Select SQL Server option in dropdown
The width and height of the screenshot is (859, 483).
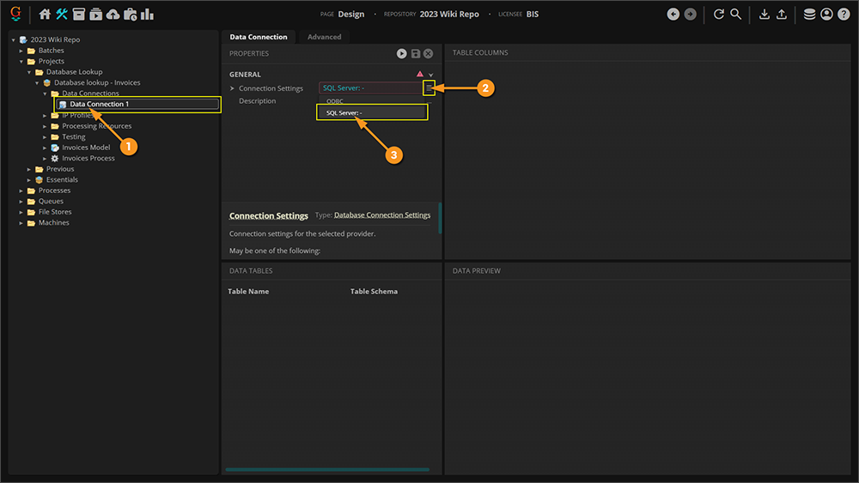[344, 112]
